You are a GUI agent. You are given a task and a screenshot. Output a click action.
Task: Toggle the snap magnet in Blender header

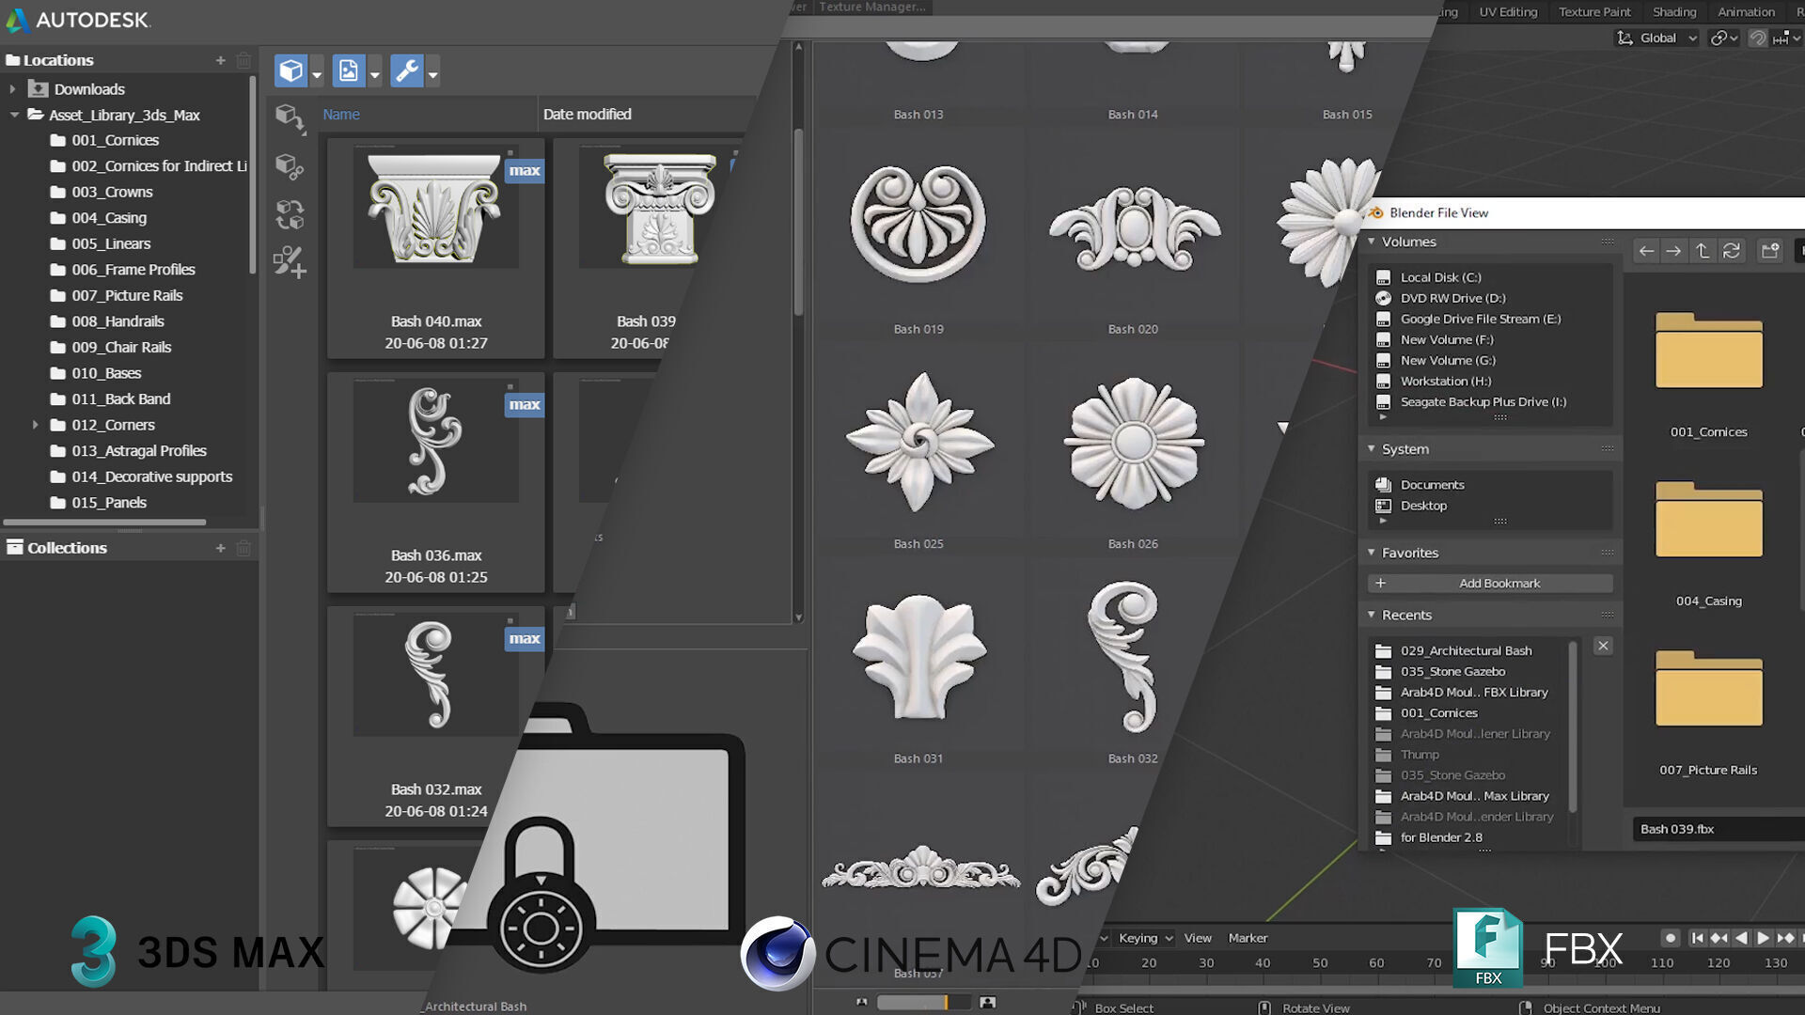click(x=1757, y=39)
